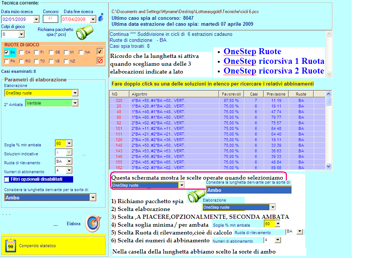Click the flashlight Richiama pacchetto spia icon
Viewport: 382px width, 258px height.
(85, 32)
